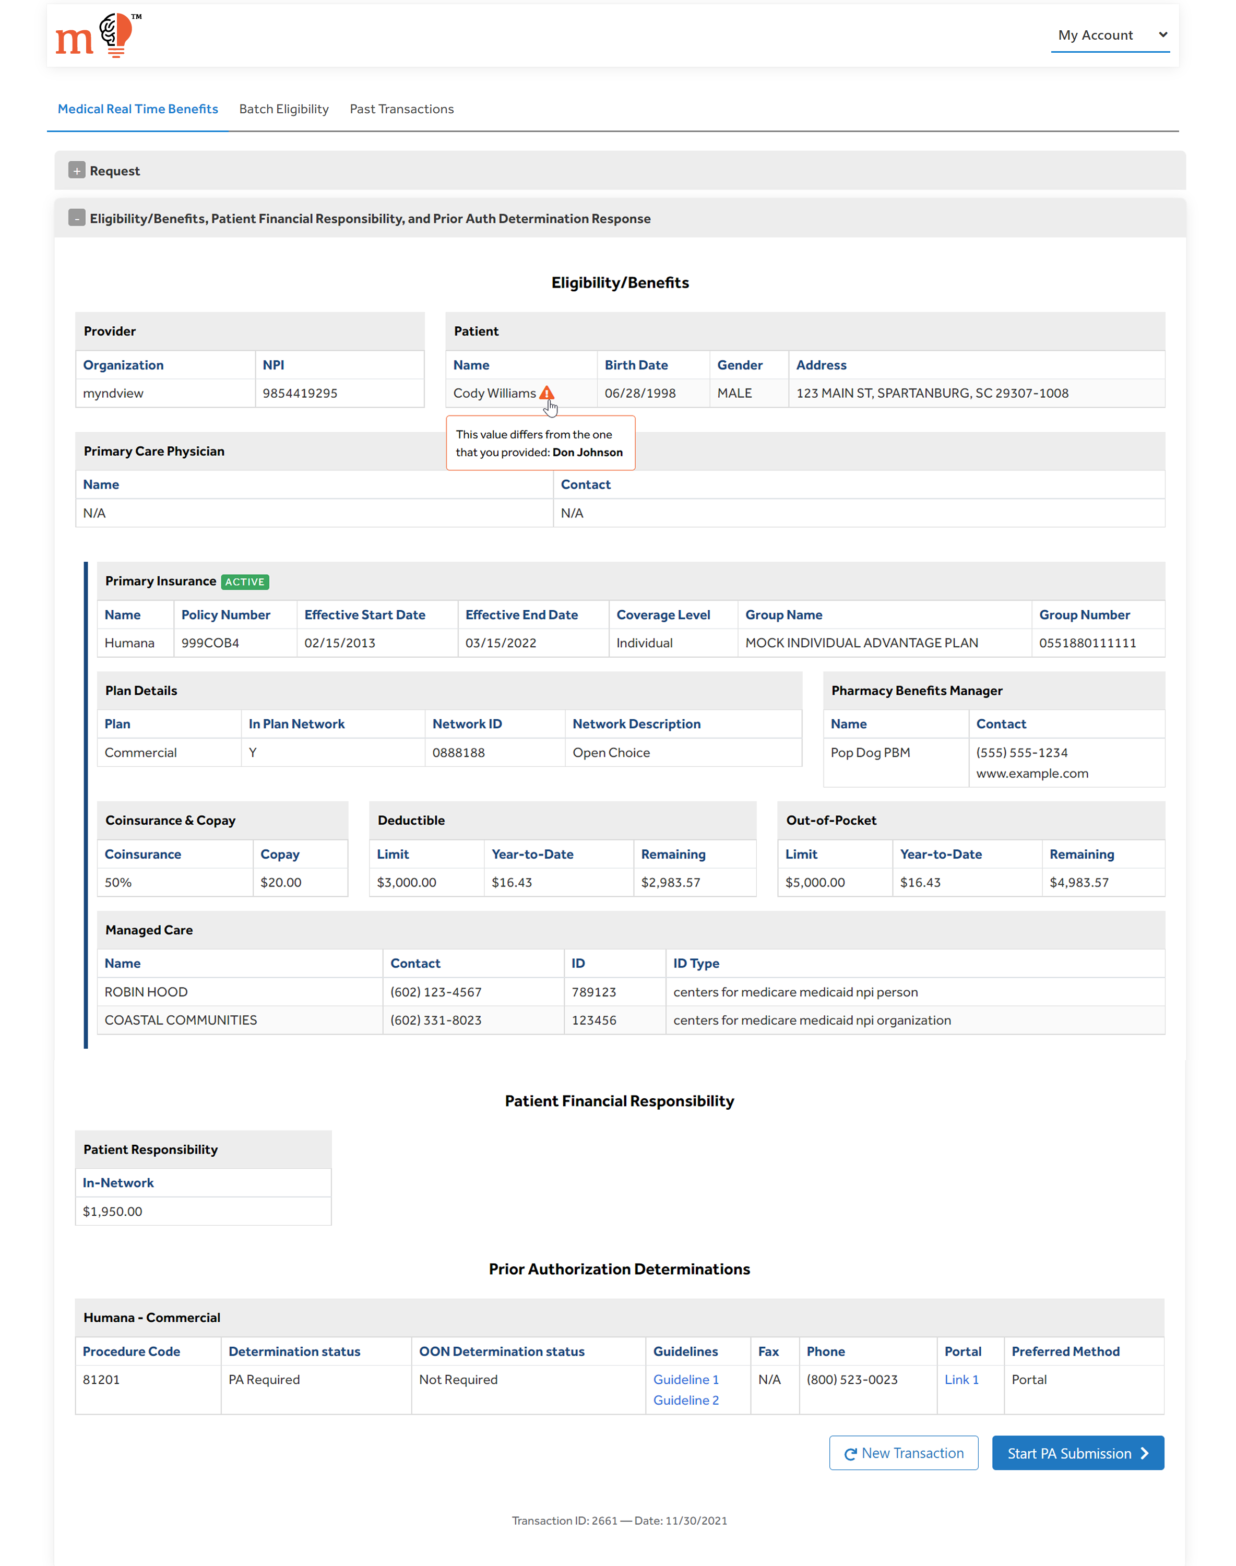Open the Guideline 2 link
1236x1566 pixels.
[x=685, y=1401]
